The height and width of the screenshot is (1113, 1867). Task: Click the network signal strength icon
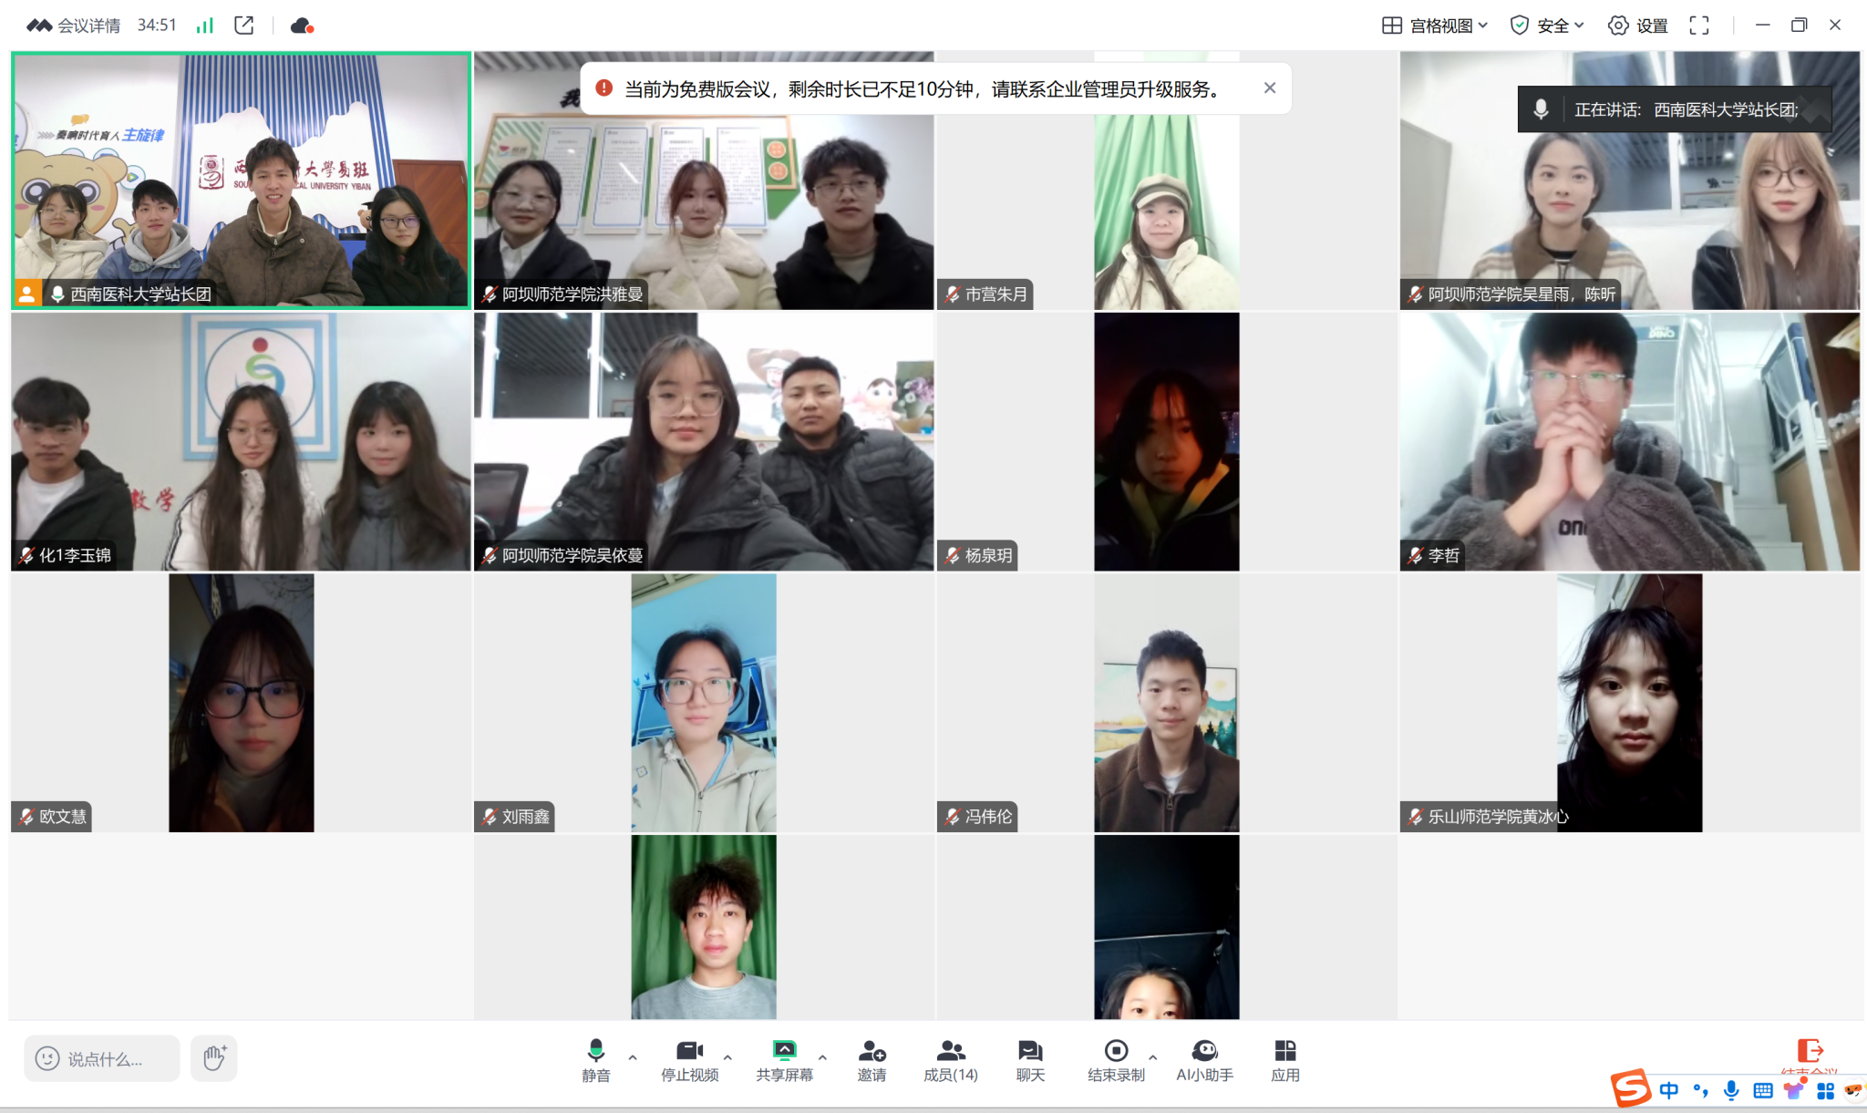point(204,26)
